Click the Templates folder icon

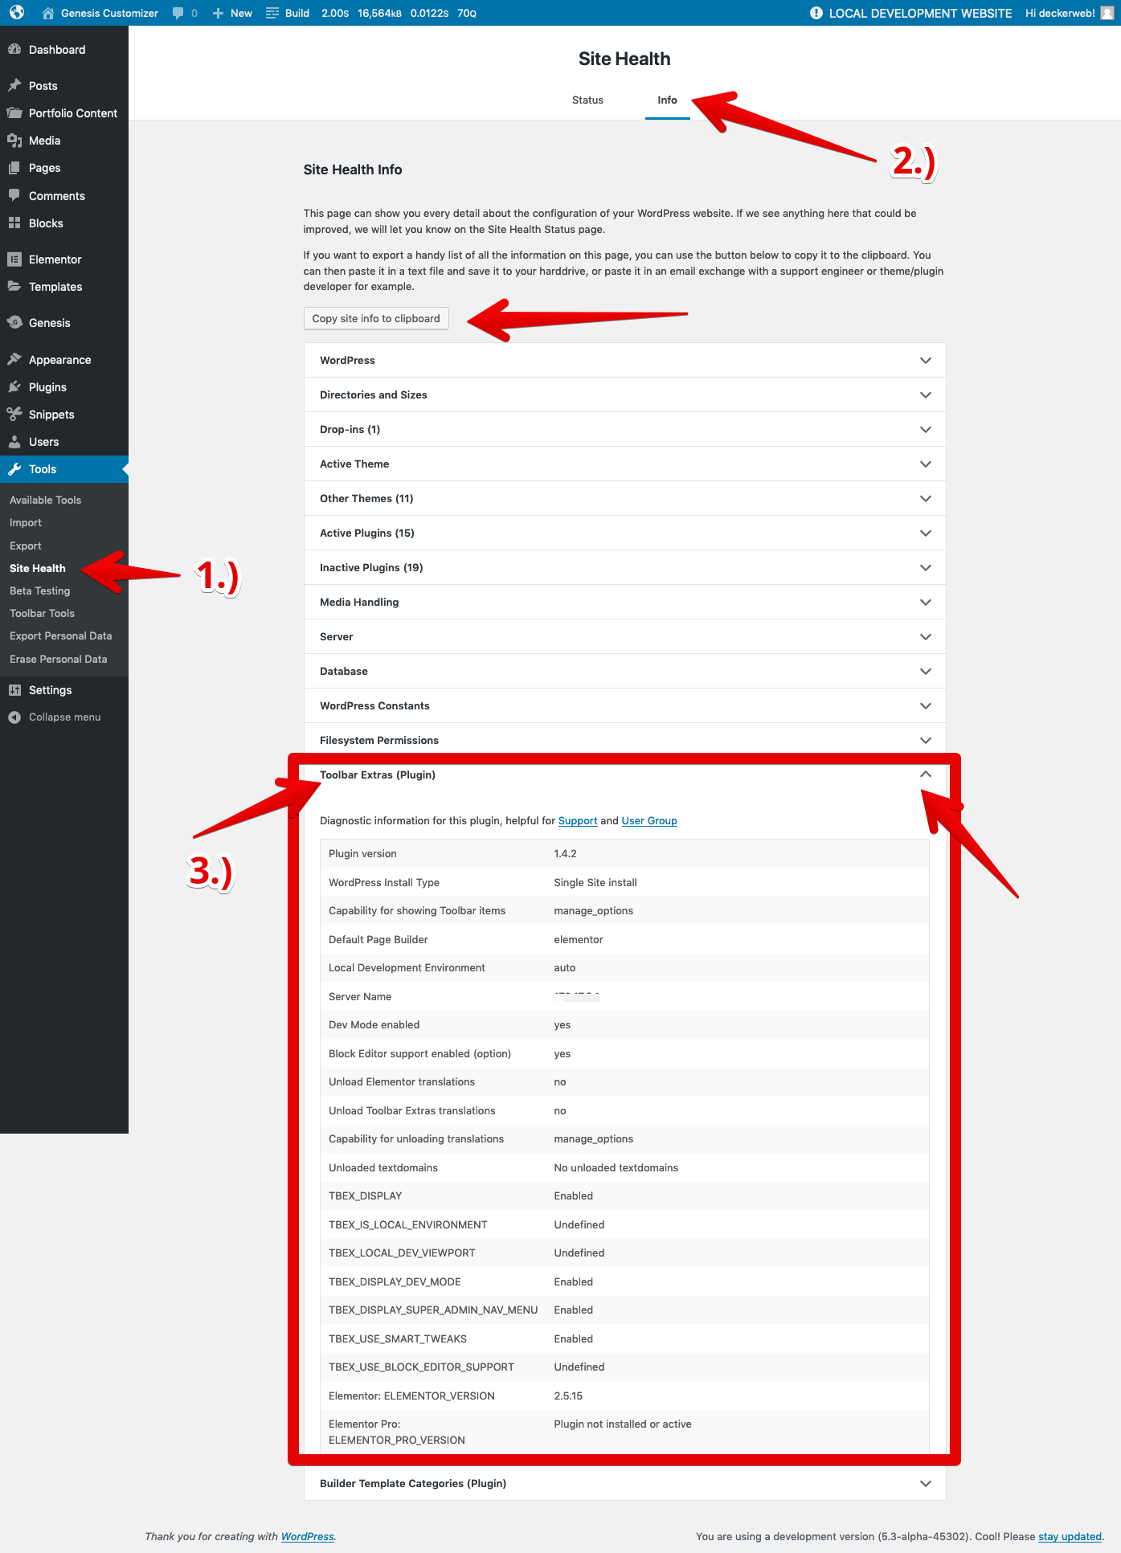[14, 287]
